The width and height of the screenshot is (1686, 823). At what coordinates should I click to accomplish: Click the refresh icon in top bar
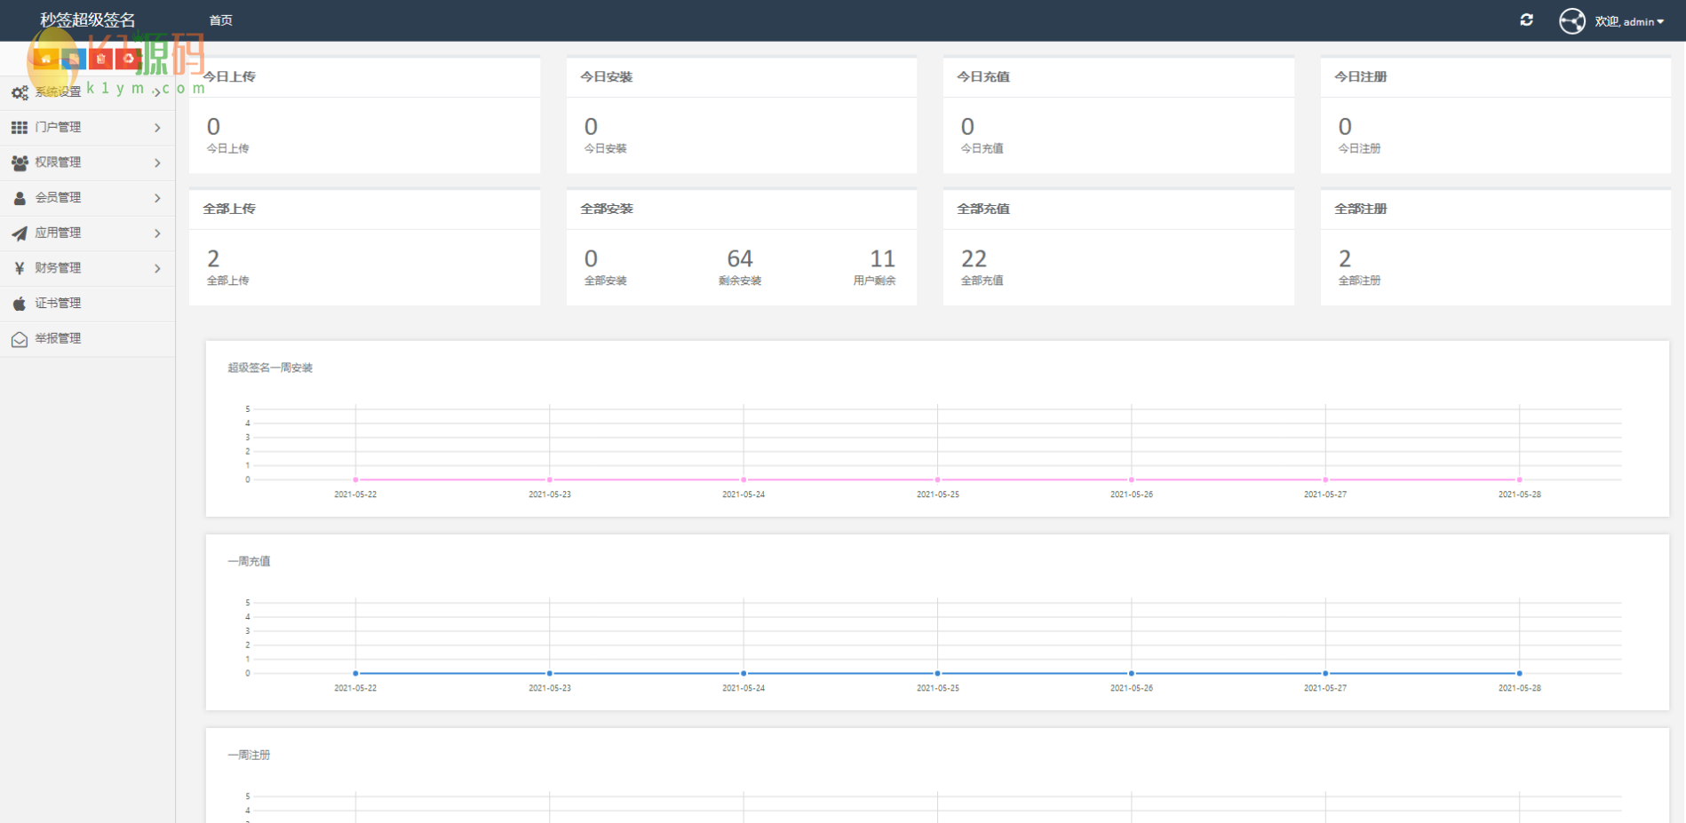coord(1526,20)
